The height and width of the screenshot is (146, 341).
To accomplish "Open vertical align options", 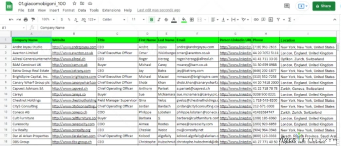I will coord(225,20).
